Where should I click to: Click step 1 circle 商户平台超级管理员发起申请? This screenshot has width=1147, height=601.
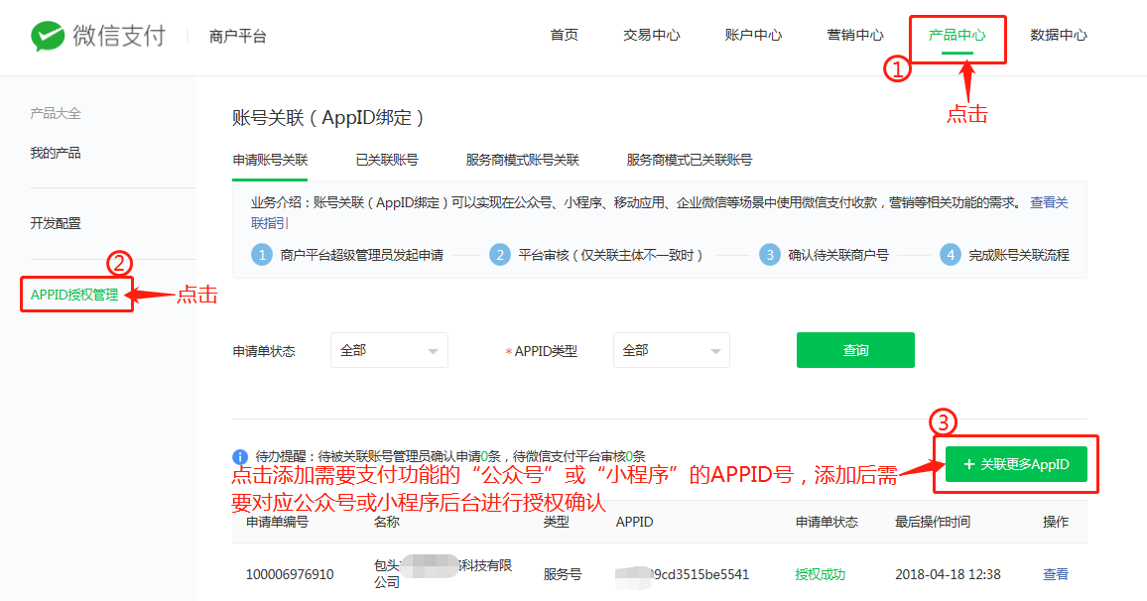coord(262,255)
